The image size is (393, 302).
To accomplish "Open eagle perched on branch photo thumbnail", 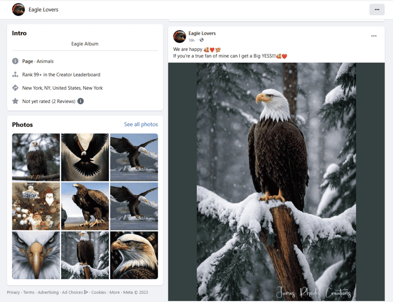I will [x=36, y=157].
